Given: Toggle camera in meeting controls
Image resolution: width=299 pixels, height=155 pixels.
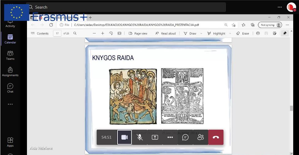Looking at the screenshot, I should point(124,137).
